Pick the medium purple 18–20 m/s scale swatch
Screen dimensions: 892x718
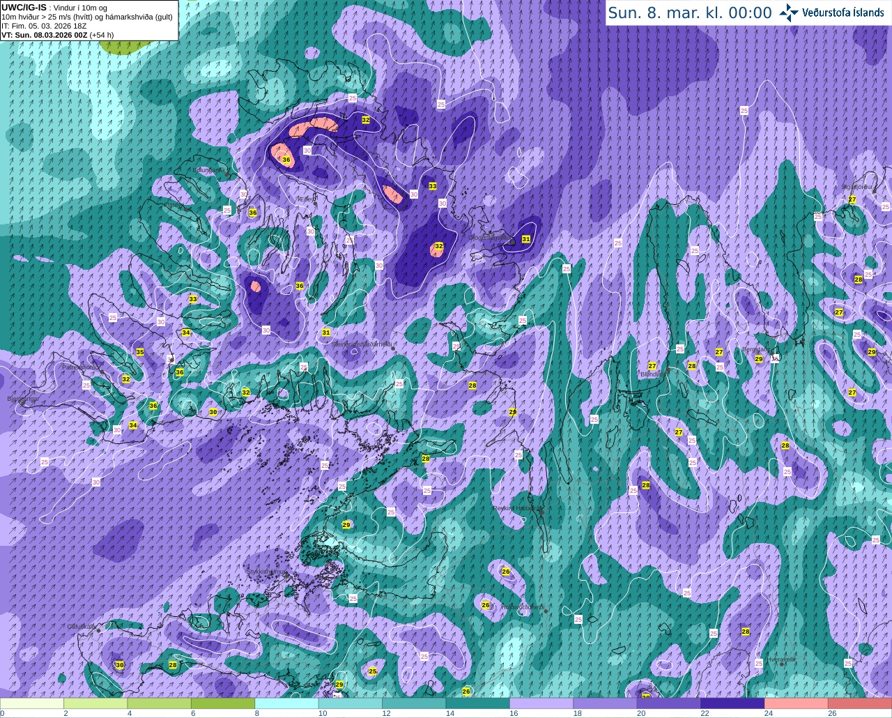pos(605,703)
